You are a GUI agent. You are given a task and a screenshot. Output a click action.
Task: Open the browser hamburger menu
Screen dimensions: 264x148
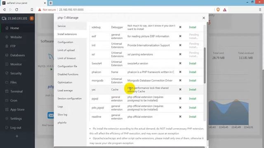[260, 10]
